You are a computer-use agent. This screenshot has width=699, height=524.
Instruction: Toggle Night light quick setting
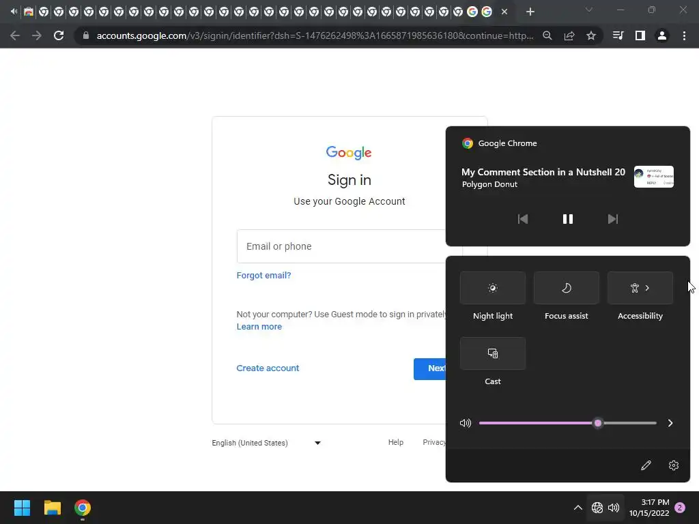(x=493, y=288)
